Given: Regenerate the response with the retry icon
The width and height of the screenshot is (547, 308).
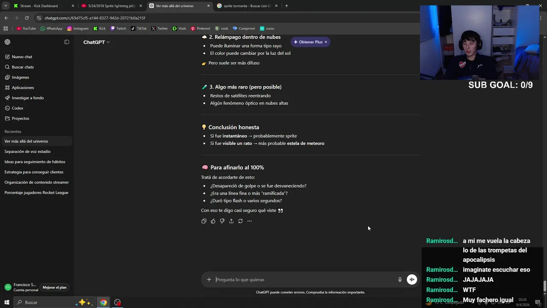Looking at the screenshot, I should pos(241,221).
